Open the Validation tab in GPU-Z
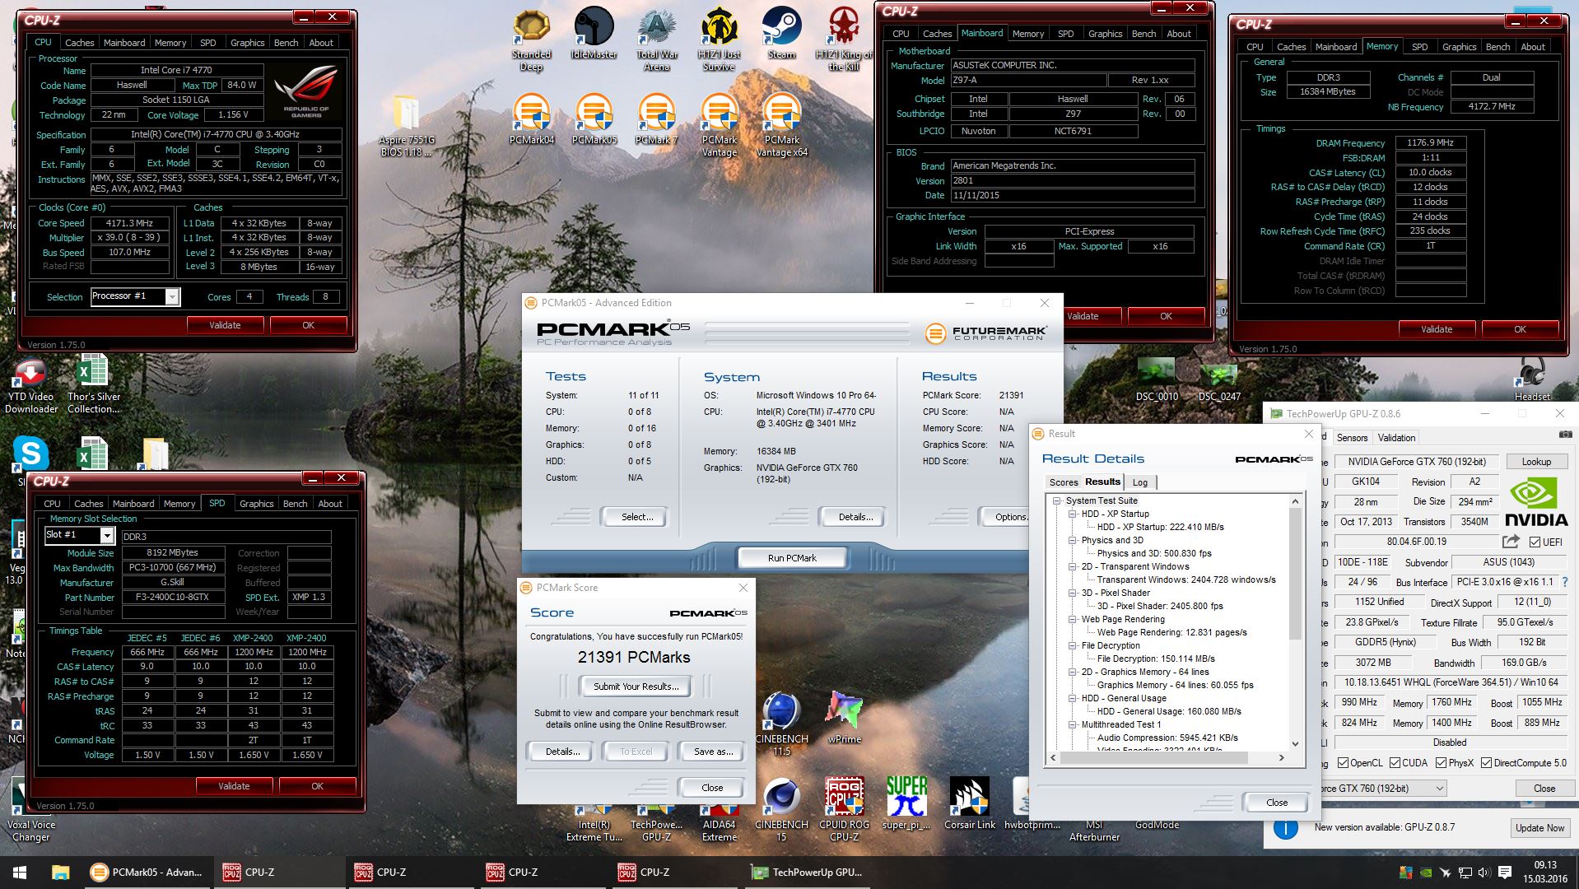Image resolution: width=1579 pixels, height=889 pixels. (x=1396, y=438)
